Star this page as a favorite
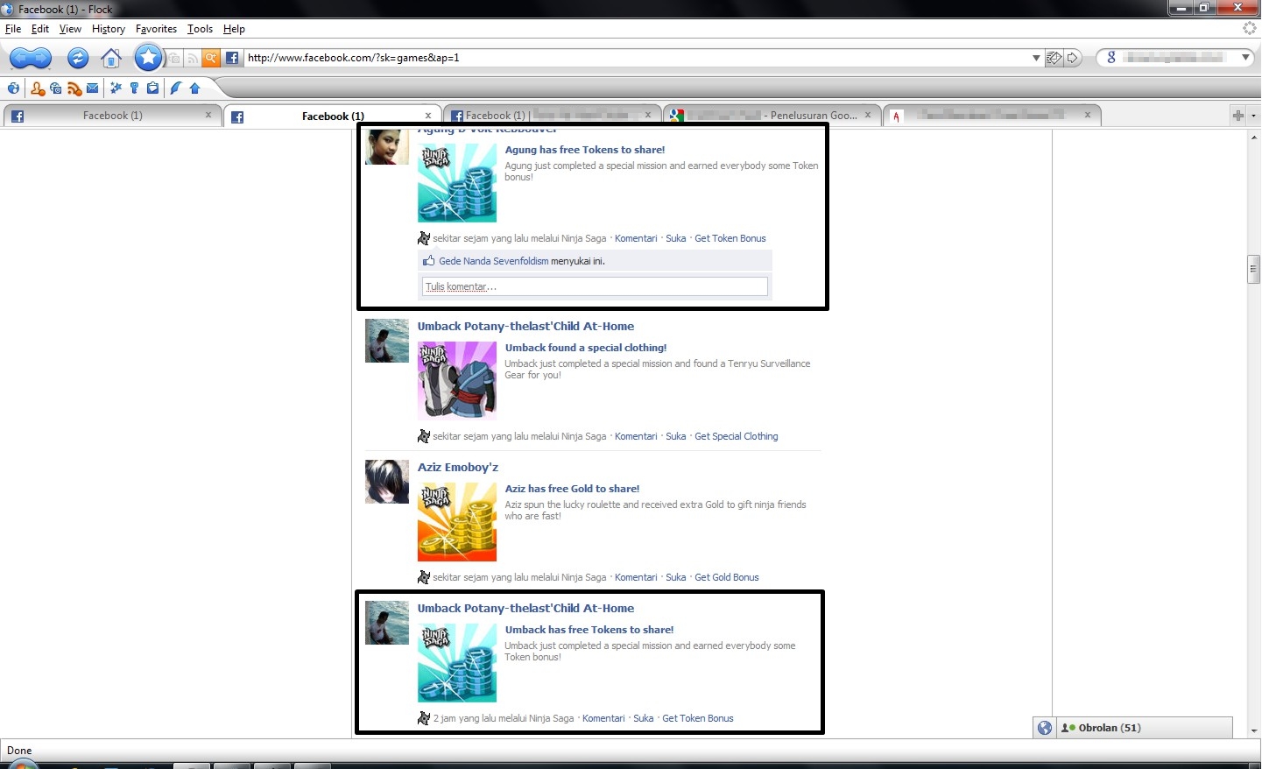 pyautogui.click(x=149, y=58)
